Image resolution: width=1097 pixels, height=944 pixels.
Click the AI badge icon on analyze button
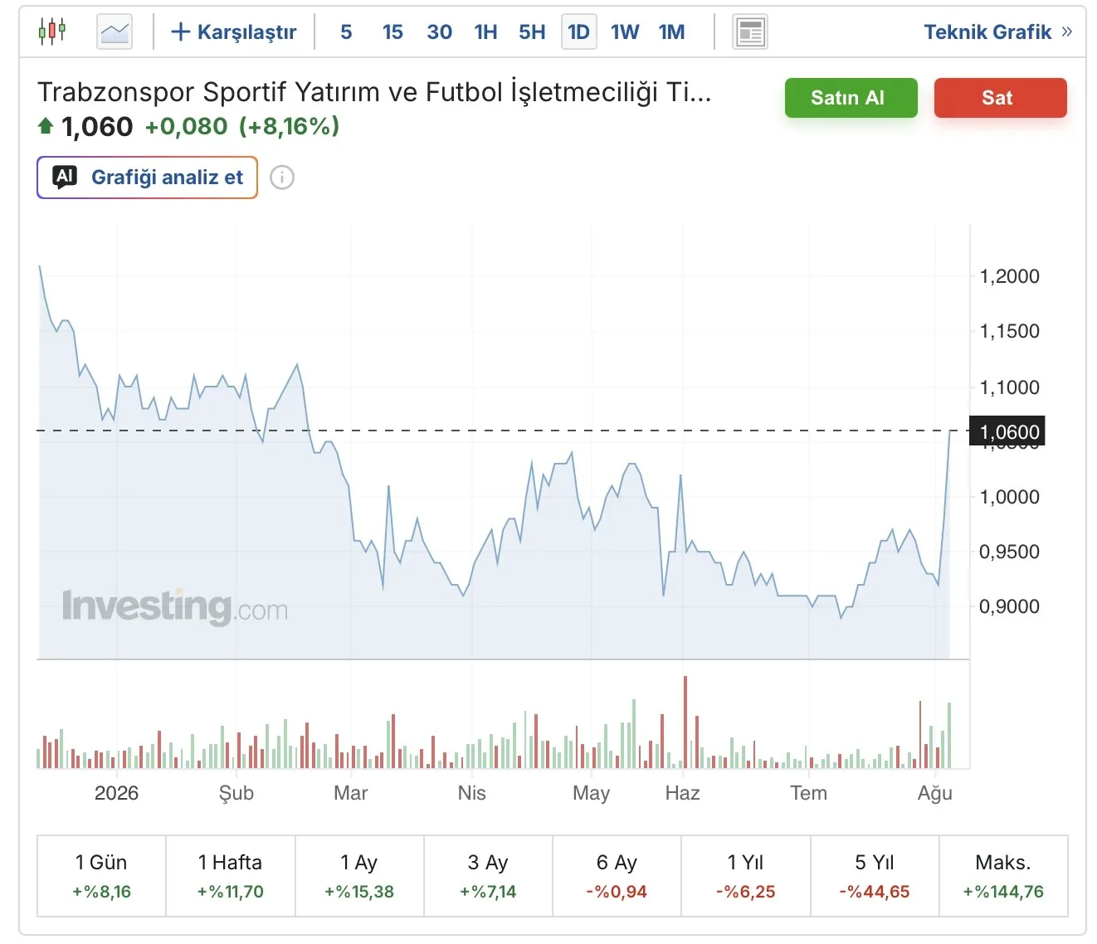pos(65,177)
